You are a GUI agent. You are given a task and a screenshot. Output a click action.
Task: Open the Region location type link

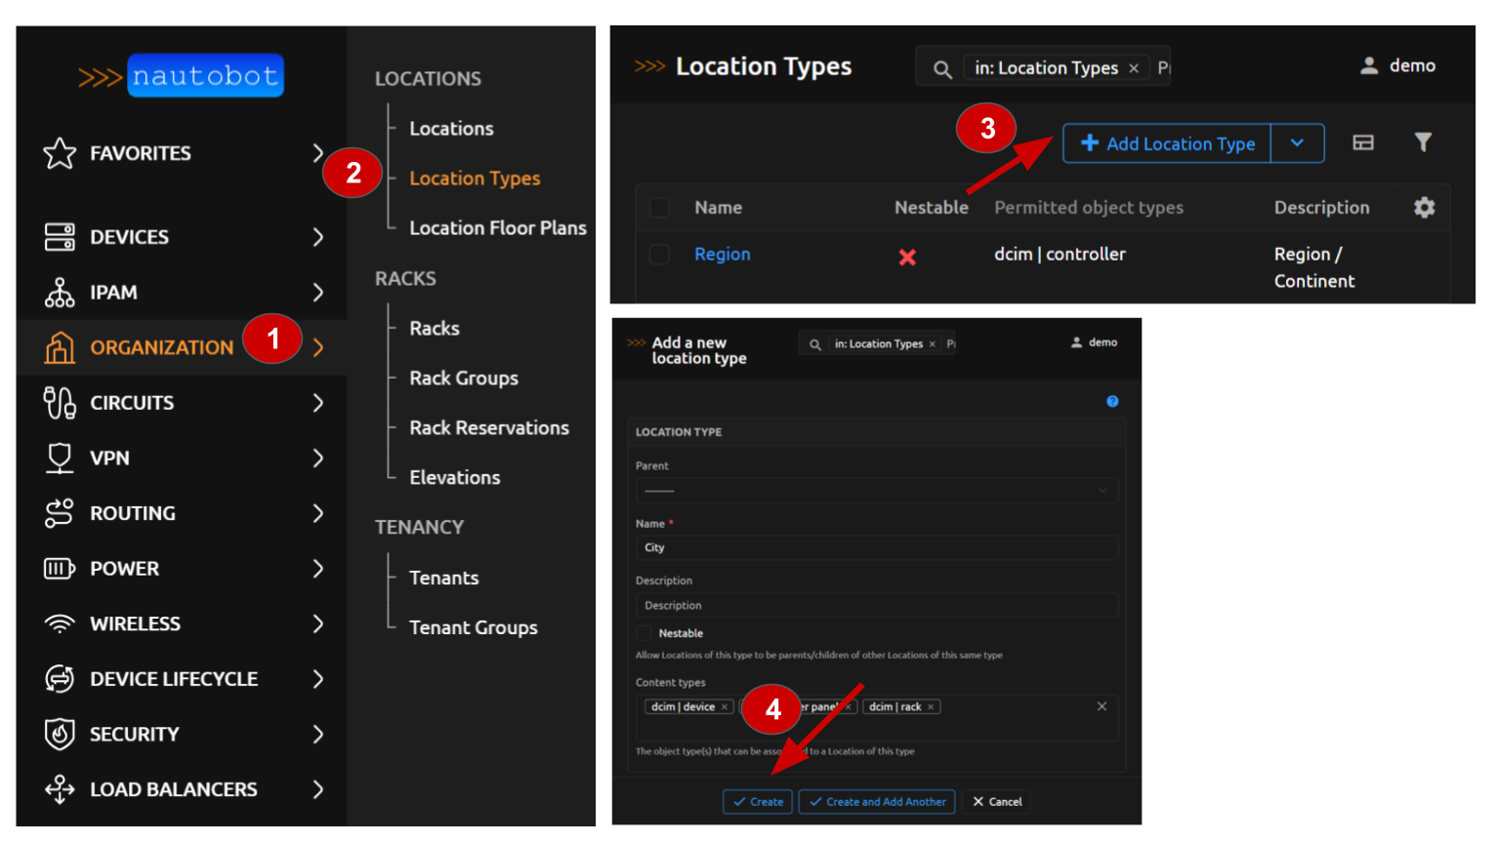(x=722, y=254)
